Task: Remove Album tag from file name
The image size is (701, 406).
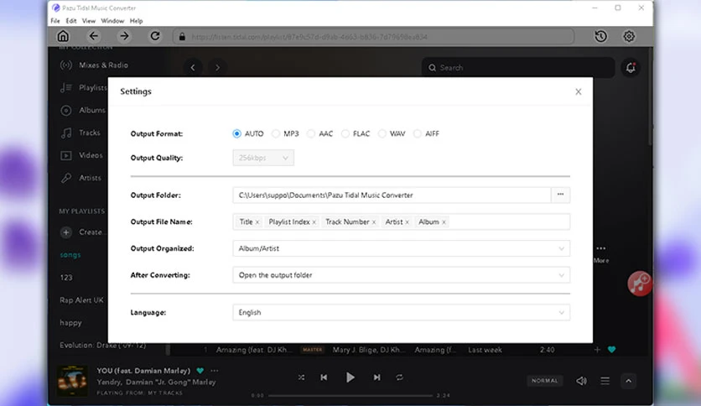Action: [444, 222]
